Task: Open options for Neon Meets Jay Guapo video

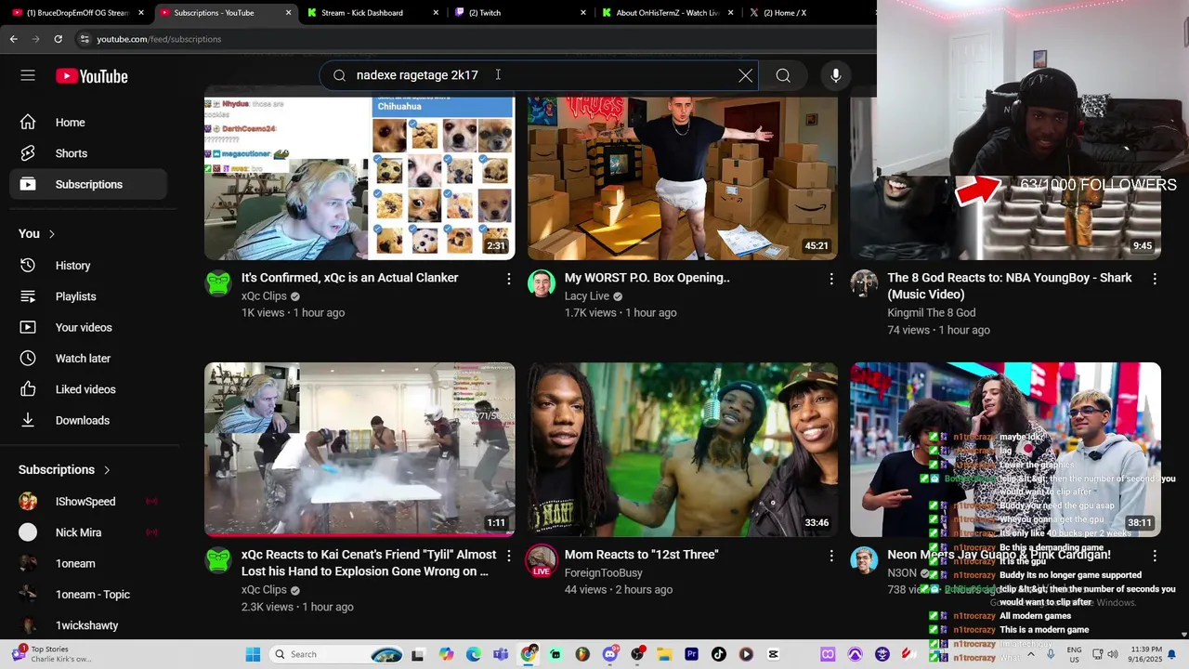Action: pyautogui.click(x=1155, y=556)
